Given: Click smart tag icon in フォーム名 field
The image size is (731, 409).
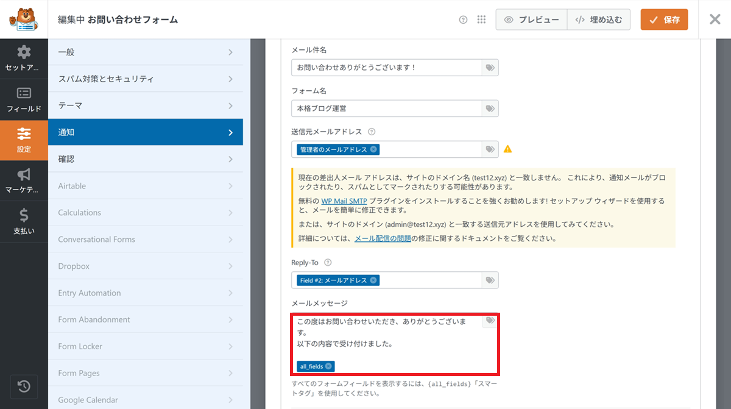Looking at the screenshot, I should click(x=490, y=108).
